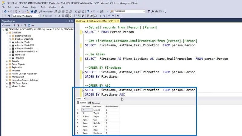Expand the SQL Server Agent node
Screen dimensions: 242x136
pyautogui.click(x=7, y=83)
